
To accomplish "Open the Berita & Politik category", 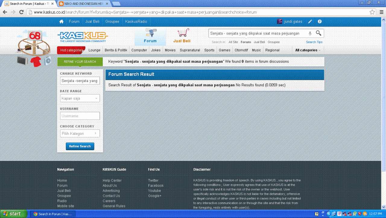I will click(x=116, y=50).
